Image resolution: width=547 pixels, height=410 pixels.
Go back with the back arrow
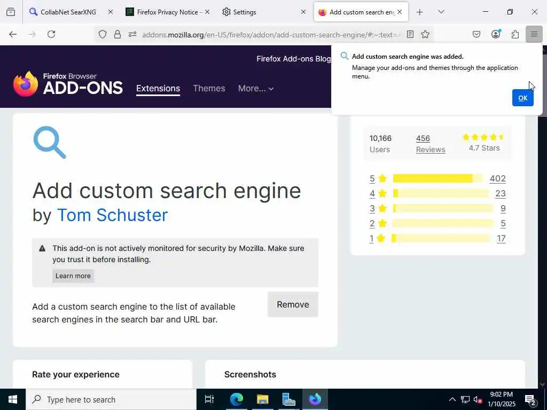coord(13,34)
